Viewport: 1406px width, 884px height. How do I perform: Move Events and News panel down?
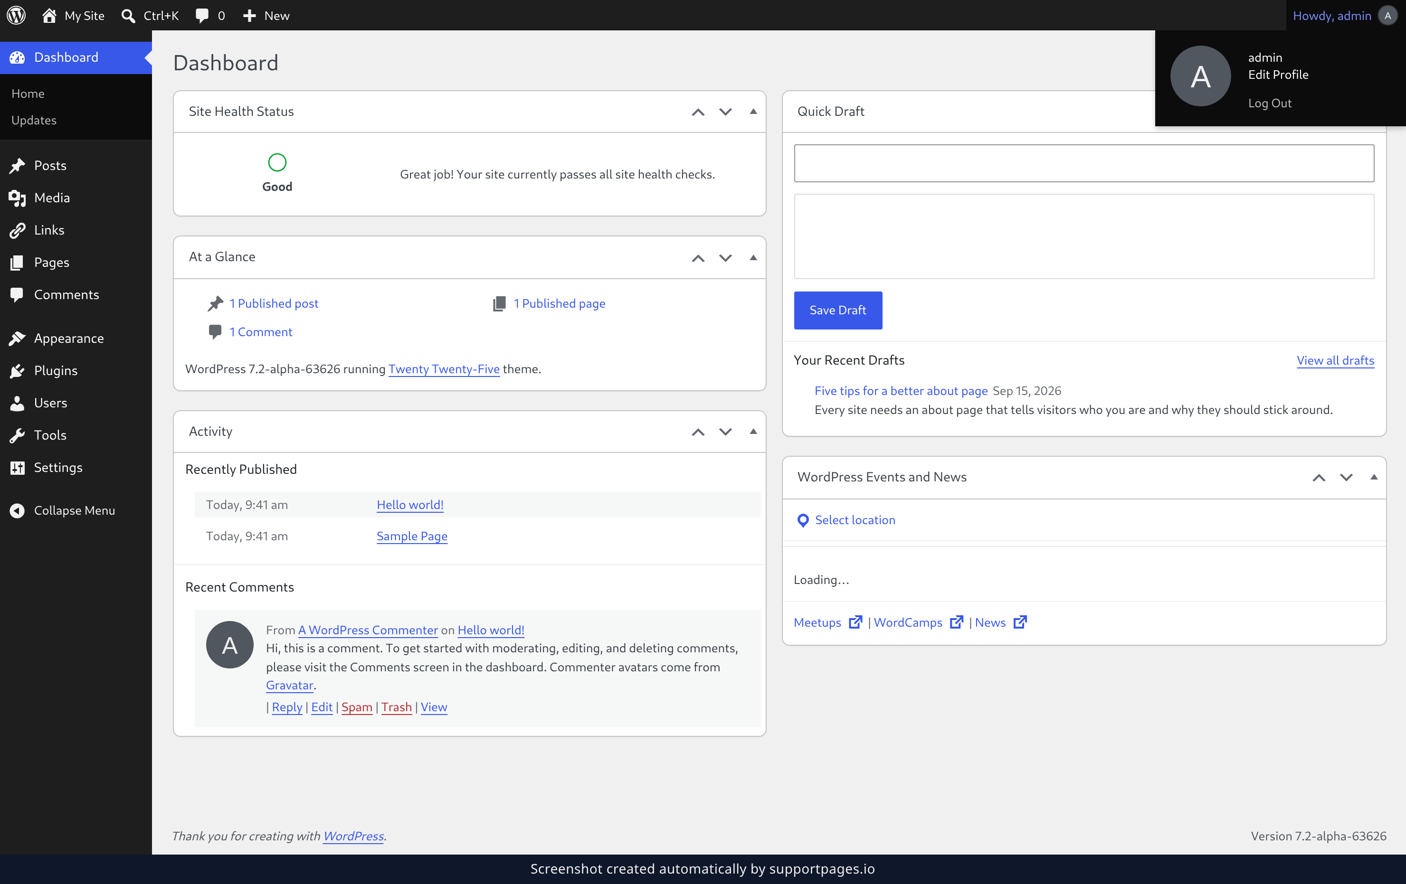click(1346, 477)
